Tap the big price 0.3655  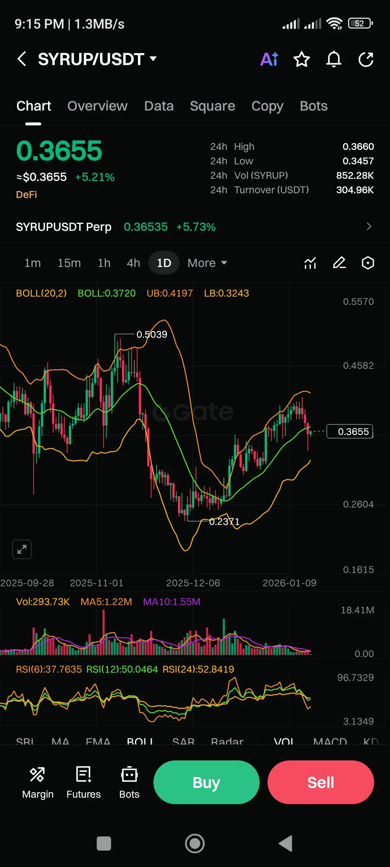(59, 150)
